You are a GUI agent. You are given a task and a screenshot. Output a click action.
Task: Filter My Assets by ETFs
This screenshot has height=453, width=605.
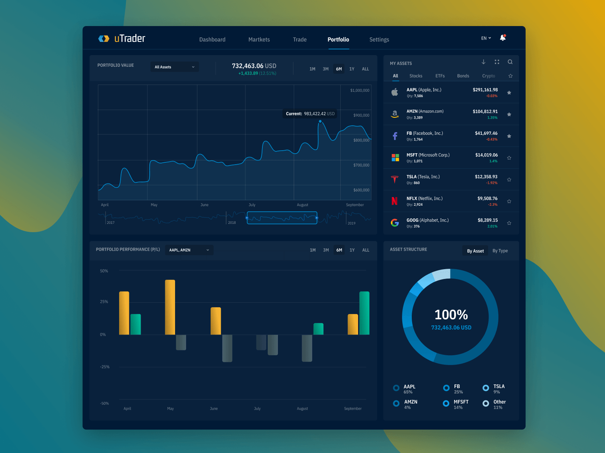[x=440, y=76]
